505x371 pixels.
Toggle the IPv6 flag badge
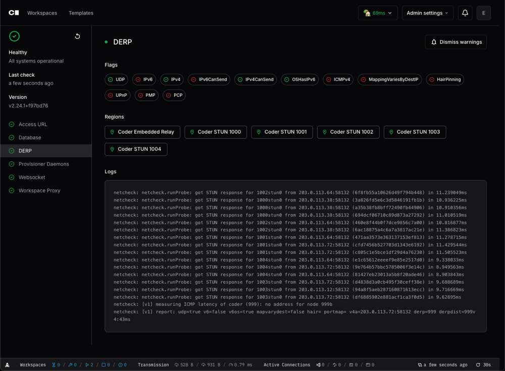(x=145, y=79)
